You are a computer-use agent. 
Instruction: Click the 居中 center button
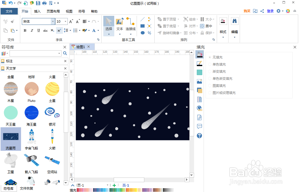tap(206, 26)
